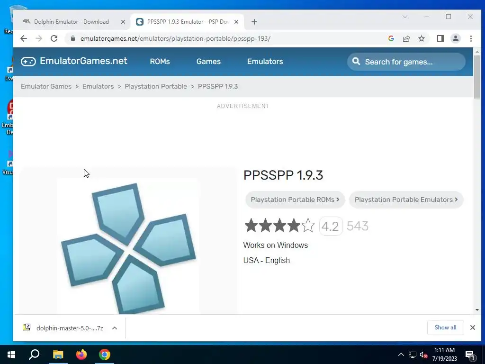485x364 pixels.
Task: Click the 543 vote count
Action: click(x=358, y=226)
